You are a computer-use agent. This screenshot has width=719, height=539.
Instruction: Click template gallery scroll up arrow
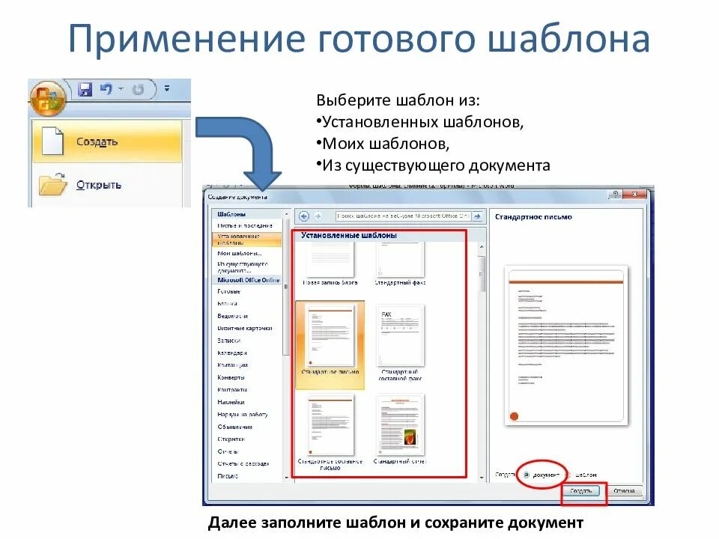pyautogui.click(x=482, y=247)
